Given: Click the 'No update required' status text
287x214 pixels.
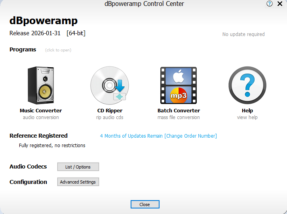Looking at the screenshot, I should pos(243,34).
